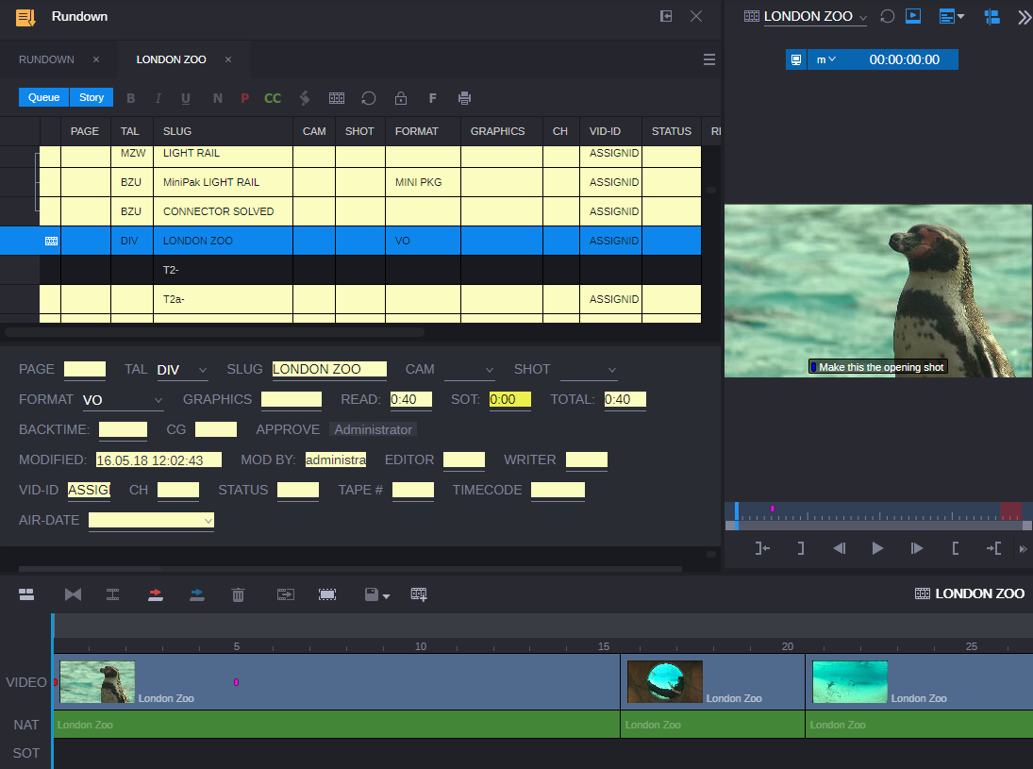This screenshot has width=1033, height=769.
Task: Click the lightning link icon in the rundown toolbar
Action: (x=305, y=98)
